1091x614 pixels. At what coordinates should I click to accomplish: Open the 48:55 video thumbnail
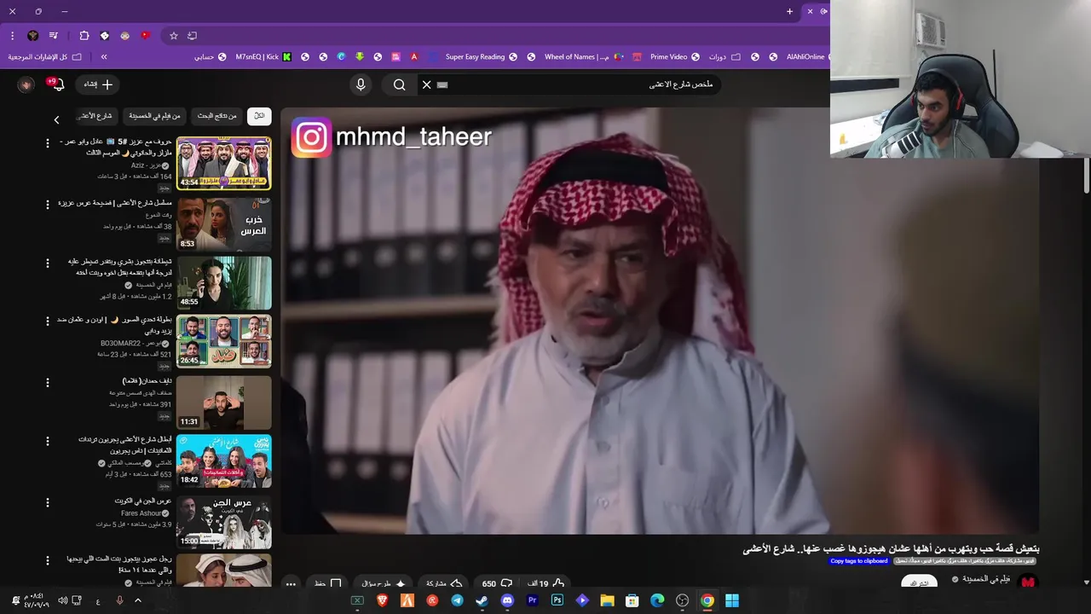point(224,283)
